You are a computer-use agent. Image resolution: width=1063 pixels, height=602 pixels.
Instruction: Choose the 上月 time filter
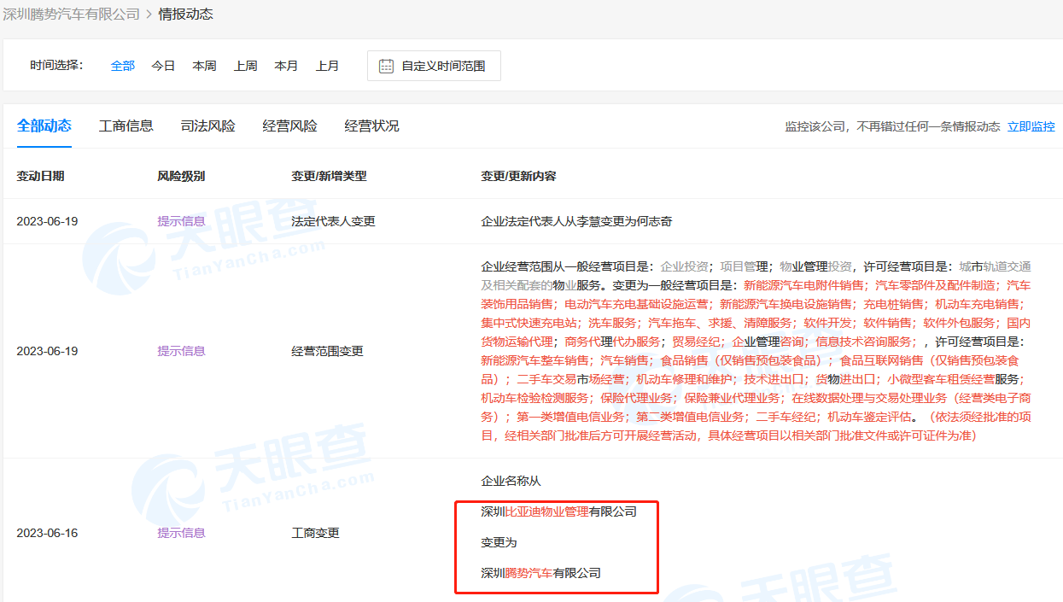(x=327, y=66)
